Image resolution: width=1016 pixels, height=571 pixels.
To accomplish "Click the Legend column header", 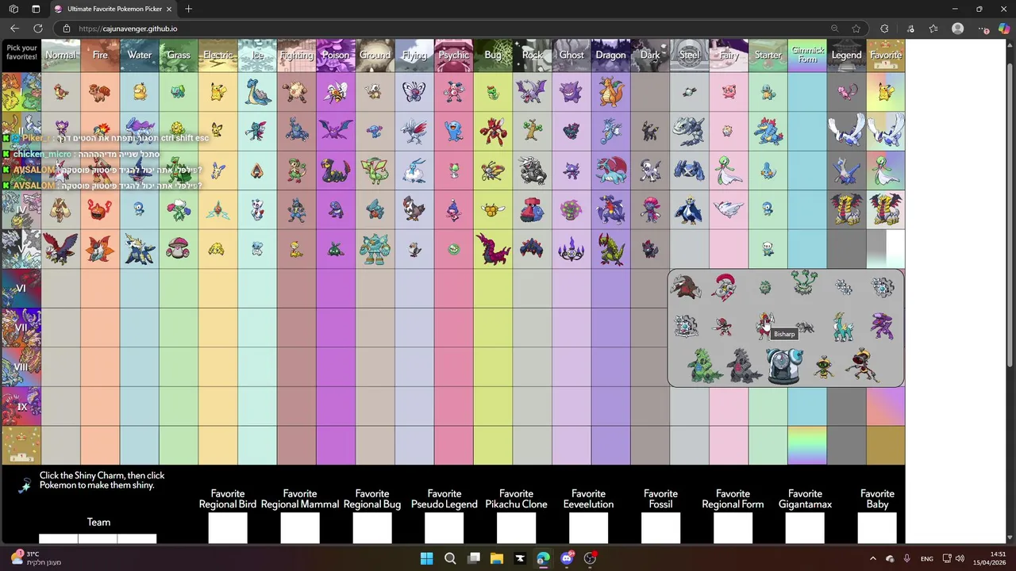I will pyautogui.click(x=846, y=56).
